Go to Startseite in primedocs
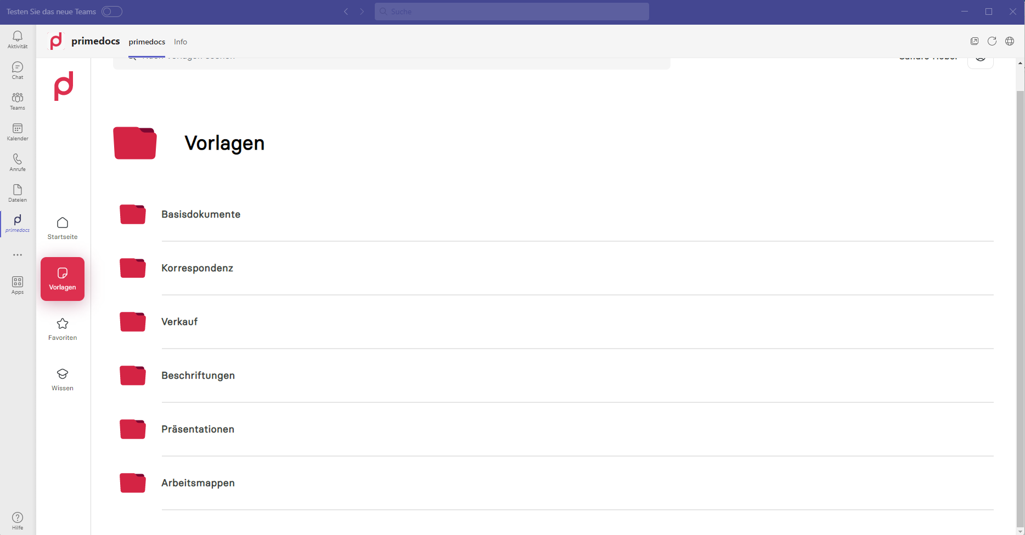This screenshot has width=1025, height=535. click(63, 228)
